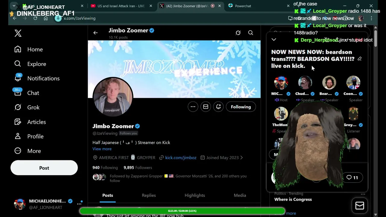Open Articles in sidebar
This screenshot has height=217, width=386.
tap(30, 122)
